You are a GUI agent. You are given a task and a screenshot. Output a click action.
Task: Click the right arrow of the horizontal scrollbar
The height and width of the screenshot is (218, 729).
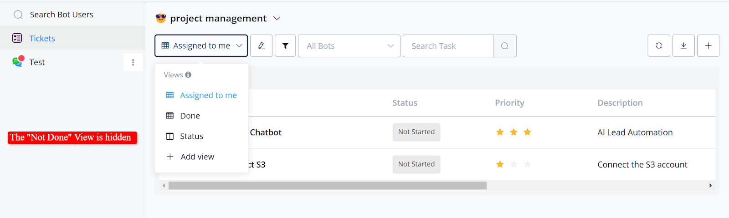(710, 186)
